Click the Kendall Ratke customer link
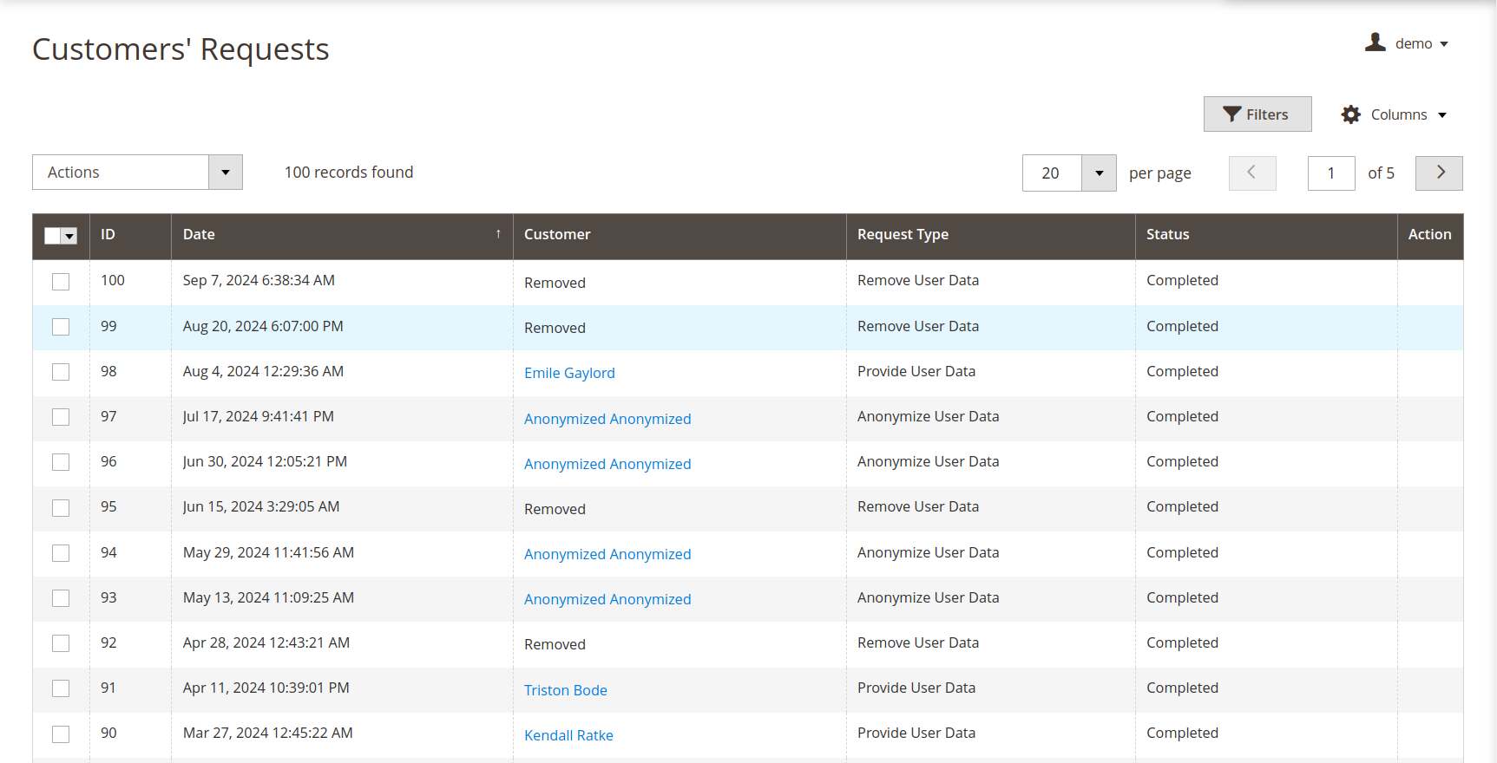Image resolution: width=1497 pixels, height=763 pixels. [x=568, y=735]
